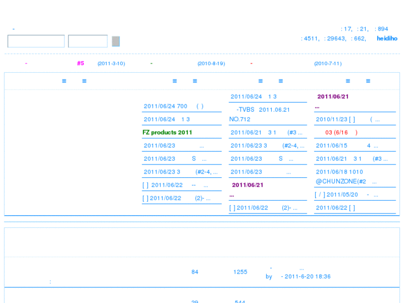The height and width of the screenshot is (303, 404).
Task: Open the announcement dated (2011-3-10)
Action: click(x=111, y=63)
